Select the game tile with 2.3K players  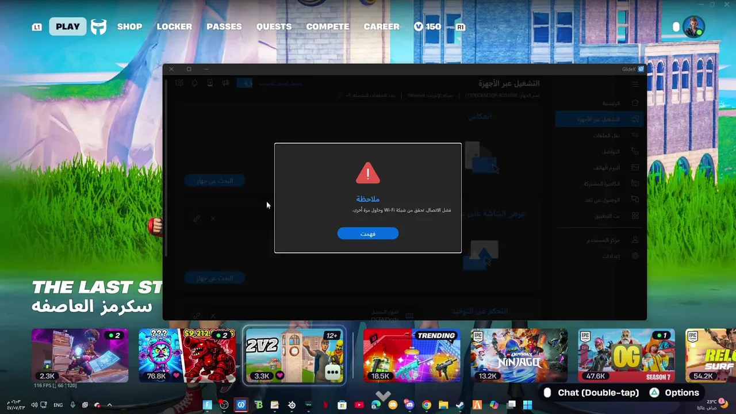coord(80,355)
